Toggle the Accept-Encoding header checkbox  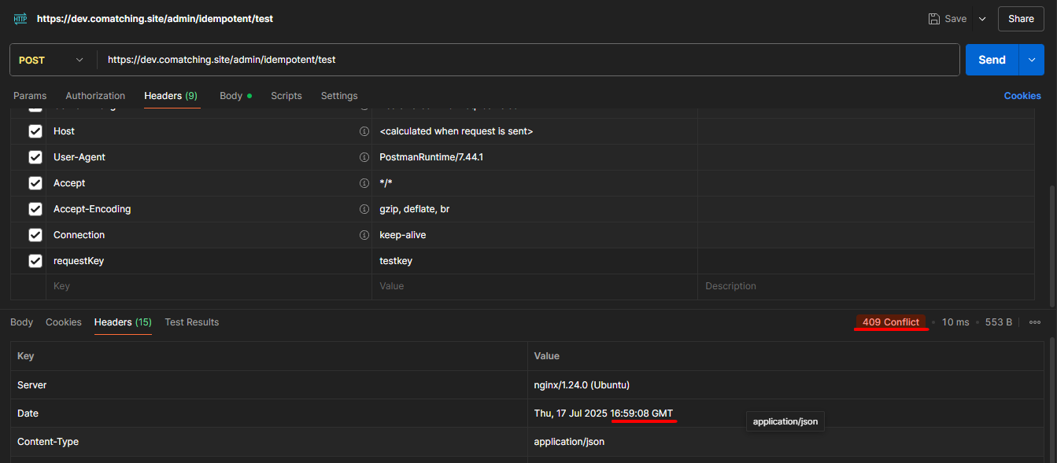pyautogui.click(x=35, y=209)
